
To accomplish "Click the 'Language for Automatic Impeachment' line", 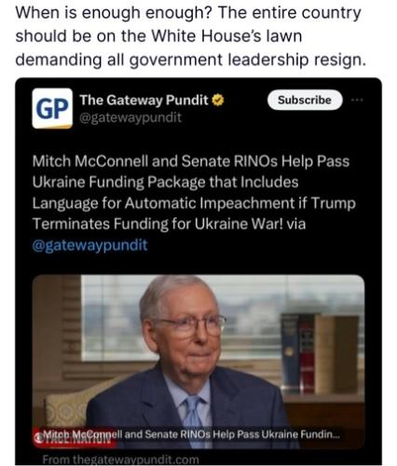I will 194,203.
